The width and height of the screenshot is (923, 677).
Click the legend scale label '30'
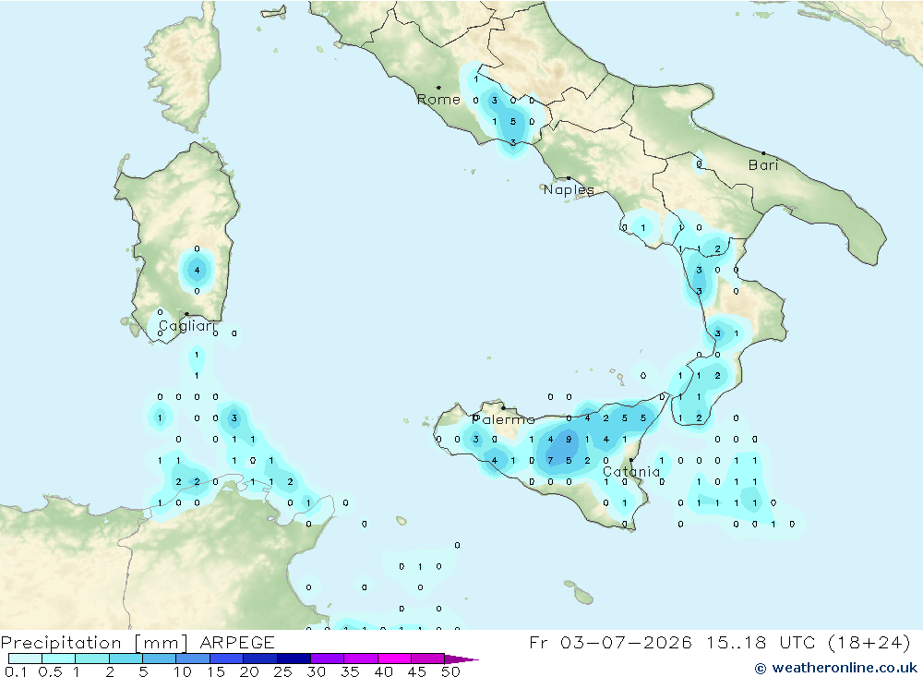pos(316,671)
